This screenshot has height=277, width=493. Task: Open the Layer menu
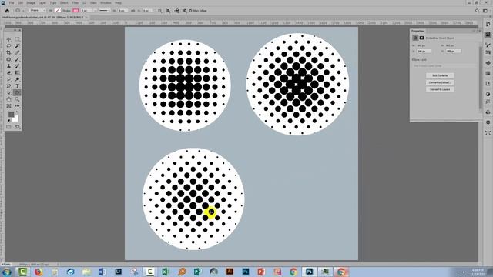coord(42,3)
